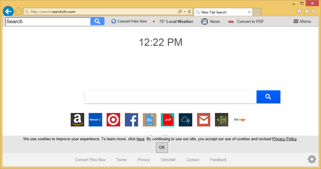This screenshot has width=321, height=169.
Task: Minimize the browser window
Action: coord(294,4)
